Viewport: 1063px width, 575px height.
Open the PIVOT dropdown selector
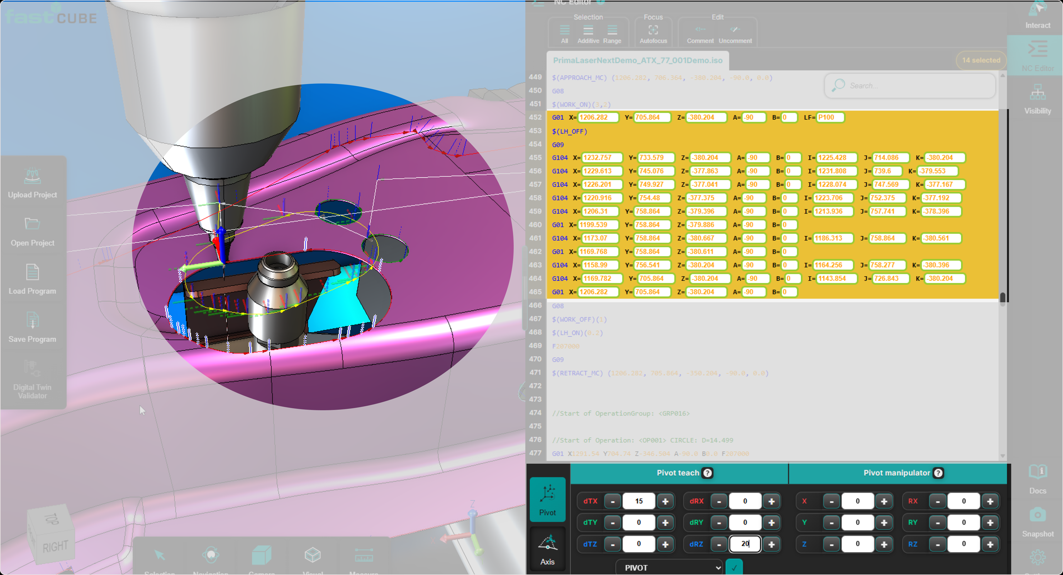pyautogui.click(x=669, y=567)
